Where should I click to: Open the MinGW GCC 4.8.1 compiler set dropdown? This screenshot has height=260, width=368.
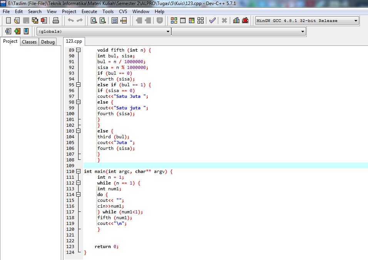pyautogui.click(x=356, y=21)
